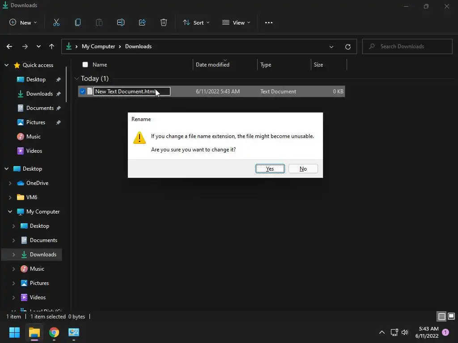Click No in the Rename dialog
Image resolution: width=458 pixels, height=343 pixels.
tap(303, 168)
